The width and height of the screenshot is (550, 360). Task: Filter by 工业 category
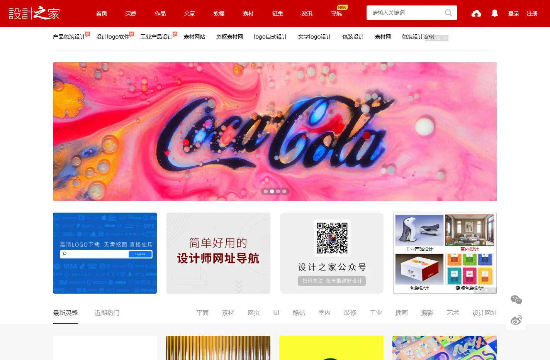(x=376, y=313)
